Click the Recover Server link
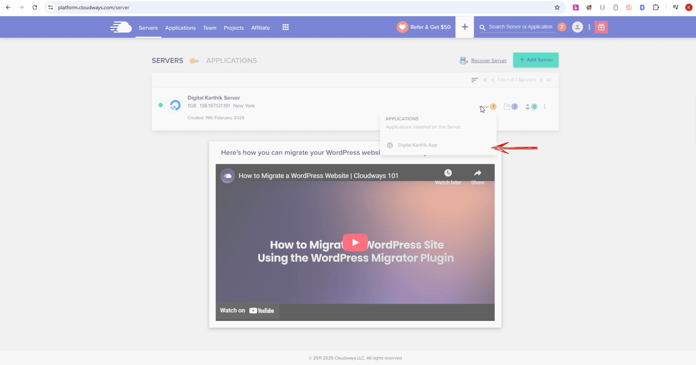 [x=489, y=61]
